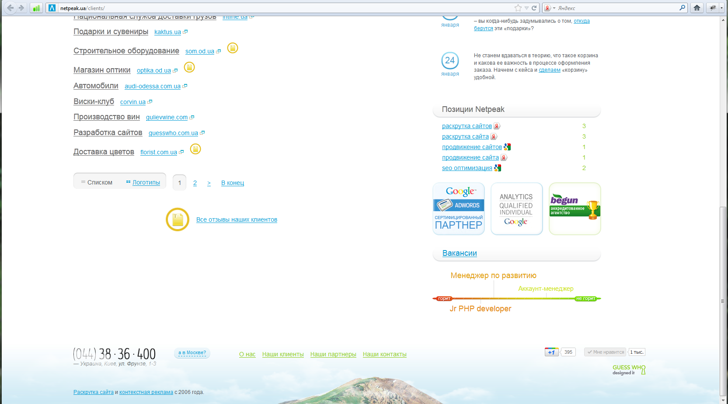728x404 pixels.
Task: Click the Google icon beside seo оптимизация
Action: (x=498, y=168)
